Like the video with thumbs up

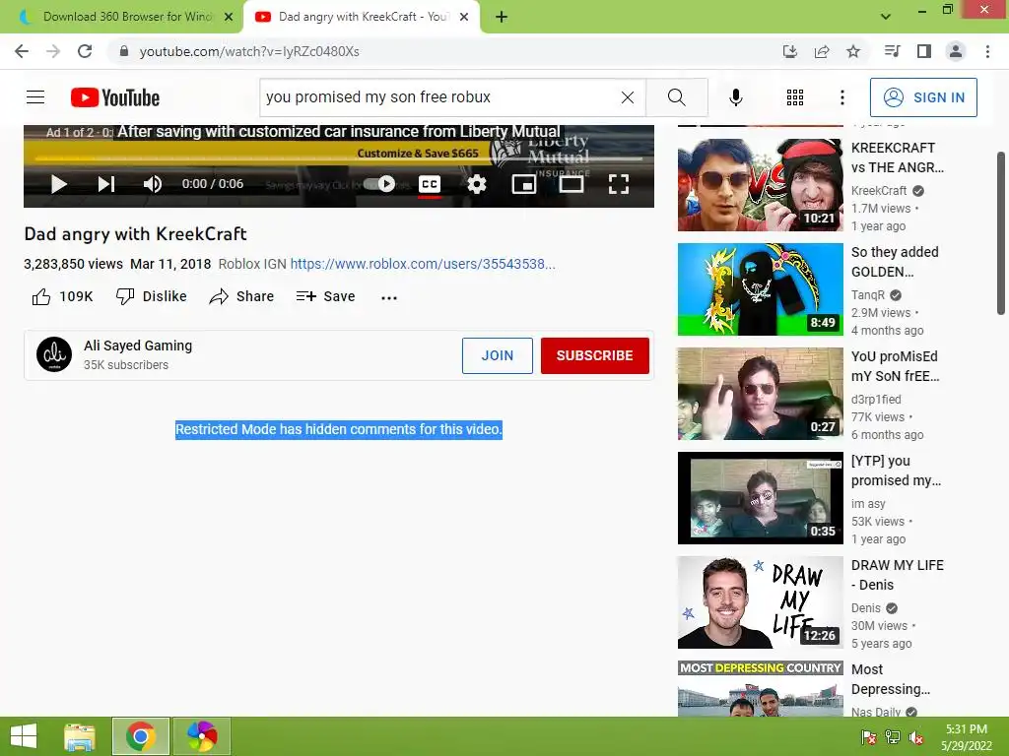coord(62,296)
